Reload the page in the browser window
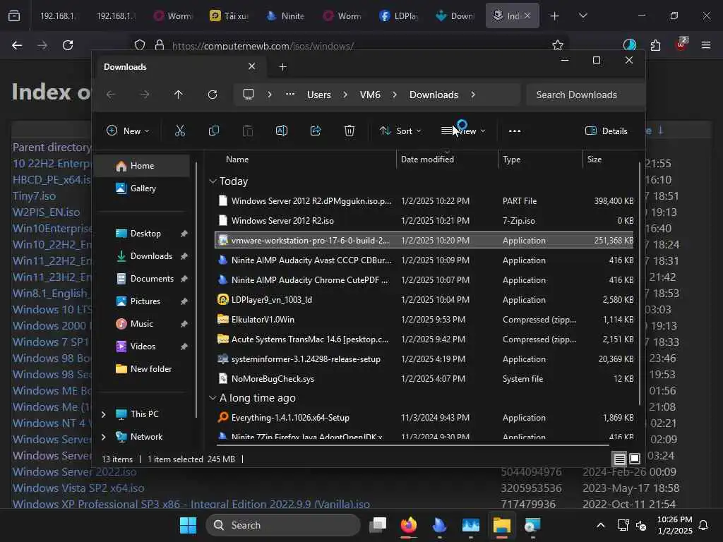 pyautogui.click(x=68, y=45)
